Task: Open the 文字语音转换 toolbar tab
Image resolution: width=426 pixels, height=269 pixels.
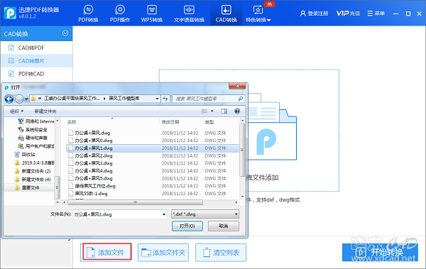Action: [x=189, y=13]
